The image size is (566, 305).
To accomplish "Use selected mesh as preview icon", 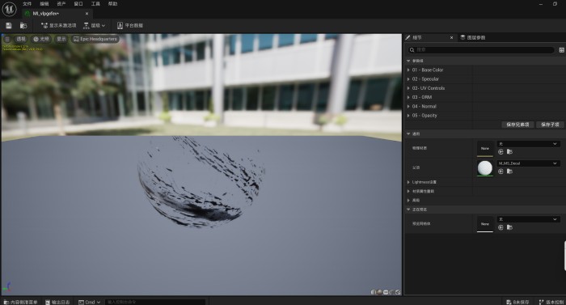I will click(398, 292).
